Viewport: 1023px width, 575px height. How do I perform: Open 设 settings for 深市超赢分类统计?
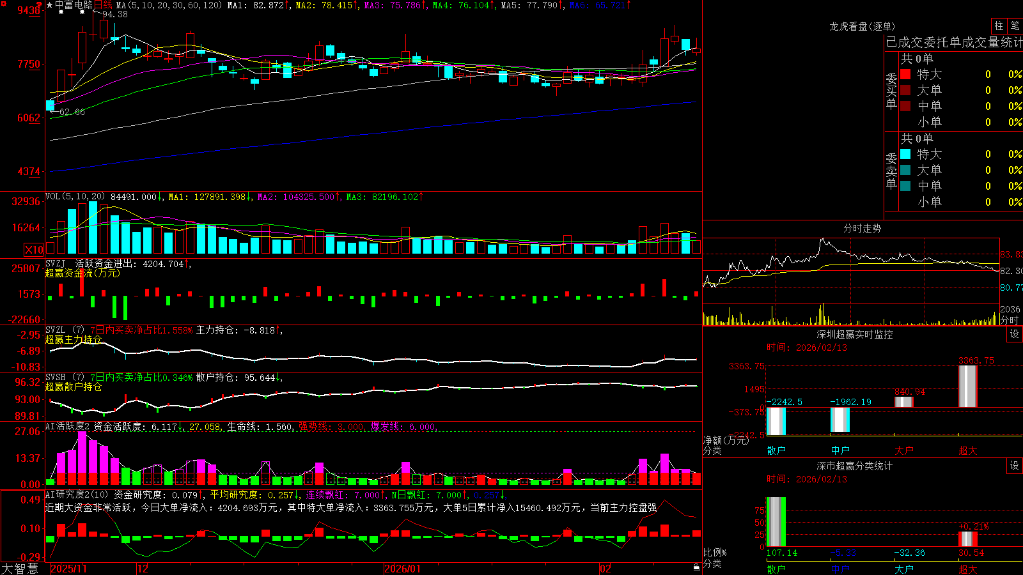pos(1015,466)
